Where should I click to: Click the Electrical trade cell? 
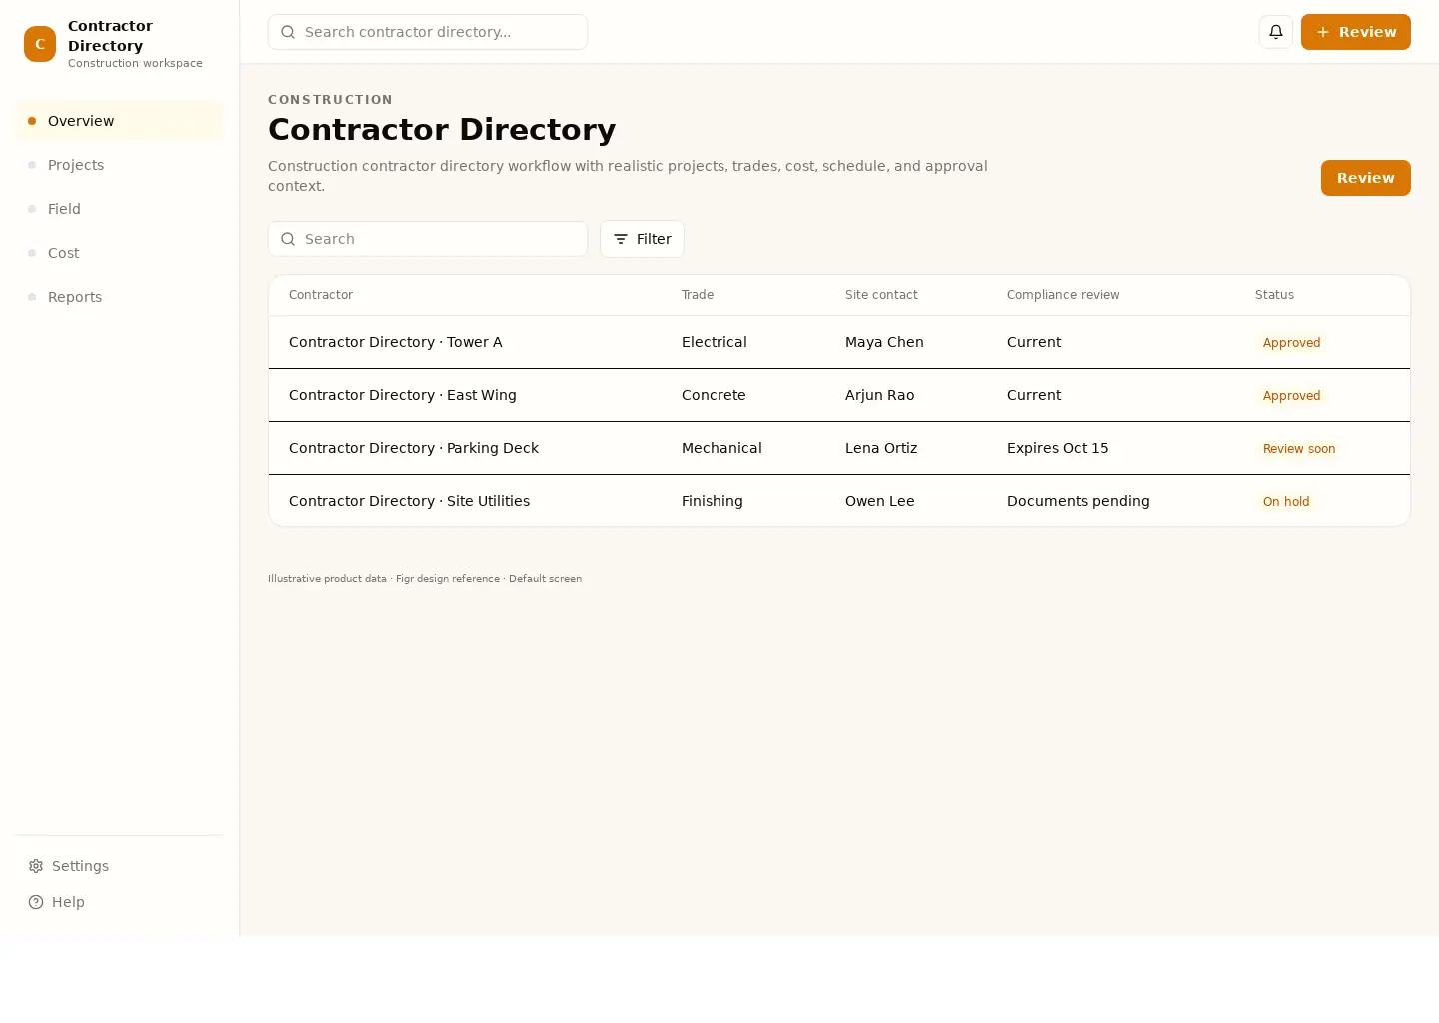714,342
